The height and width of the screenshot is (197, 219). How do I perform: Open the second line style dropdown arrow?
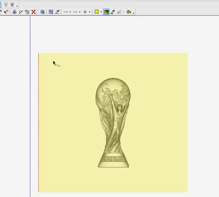[x=80, y=12]
